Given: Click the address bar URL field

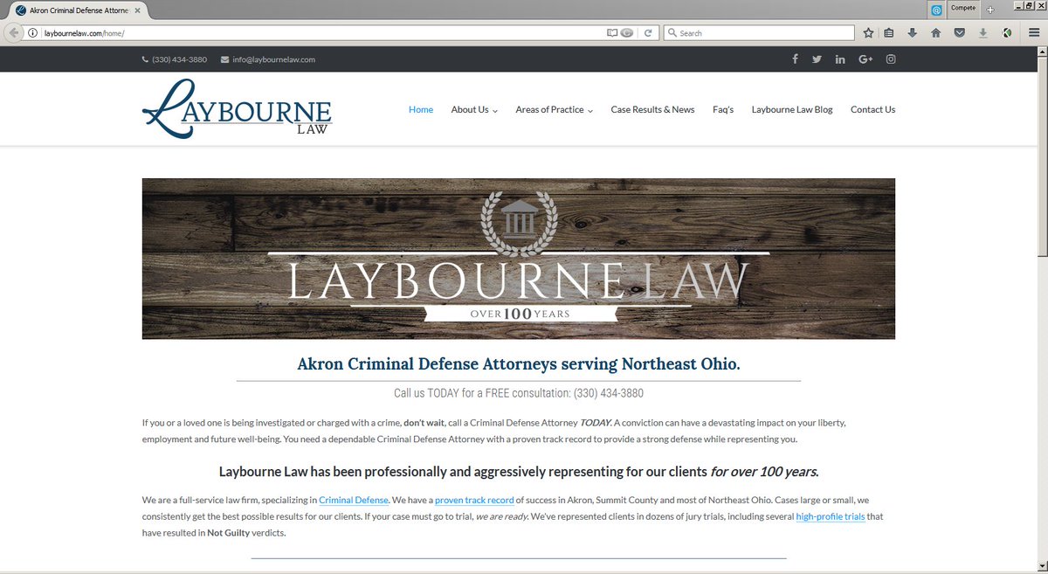Looking at the screenshot, I should [323, 33].
